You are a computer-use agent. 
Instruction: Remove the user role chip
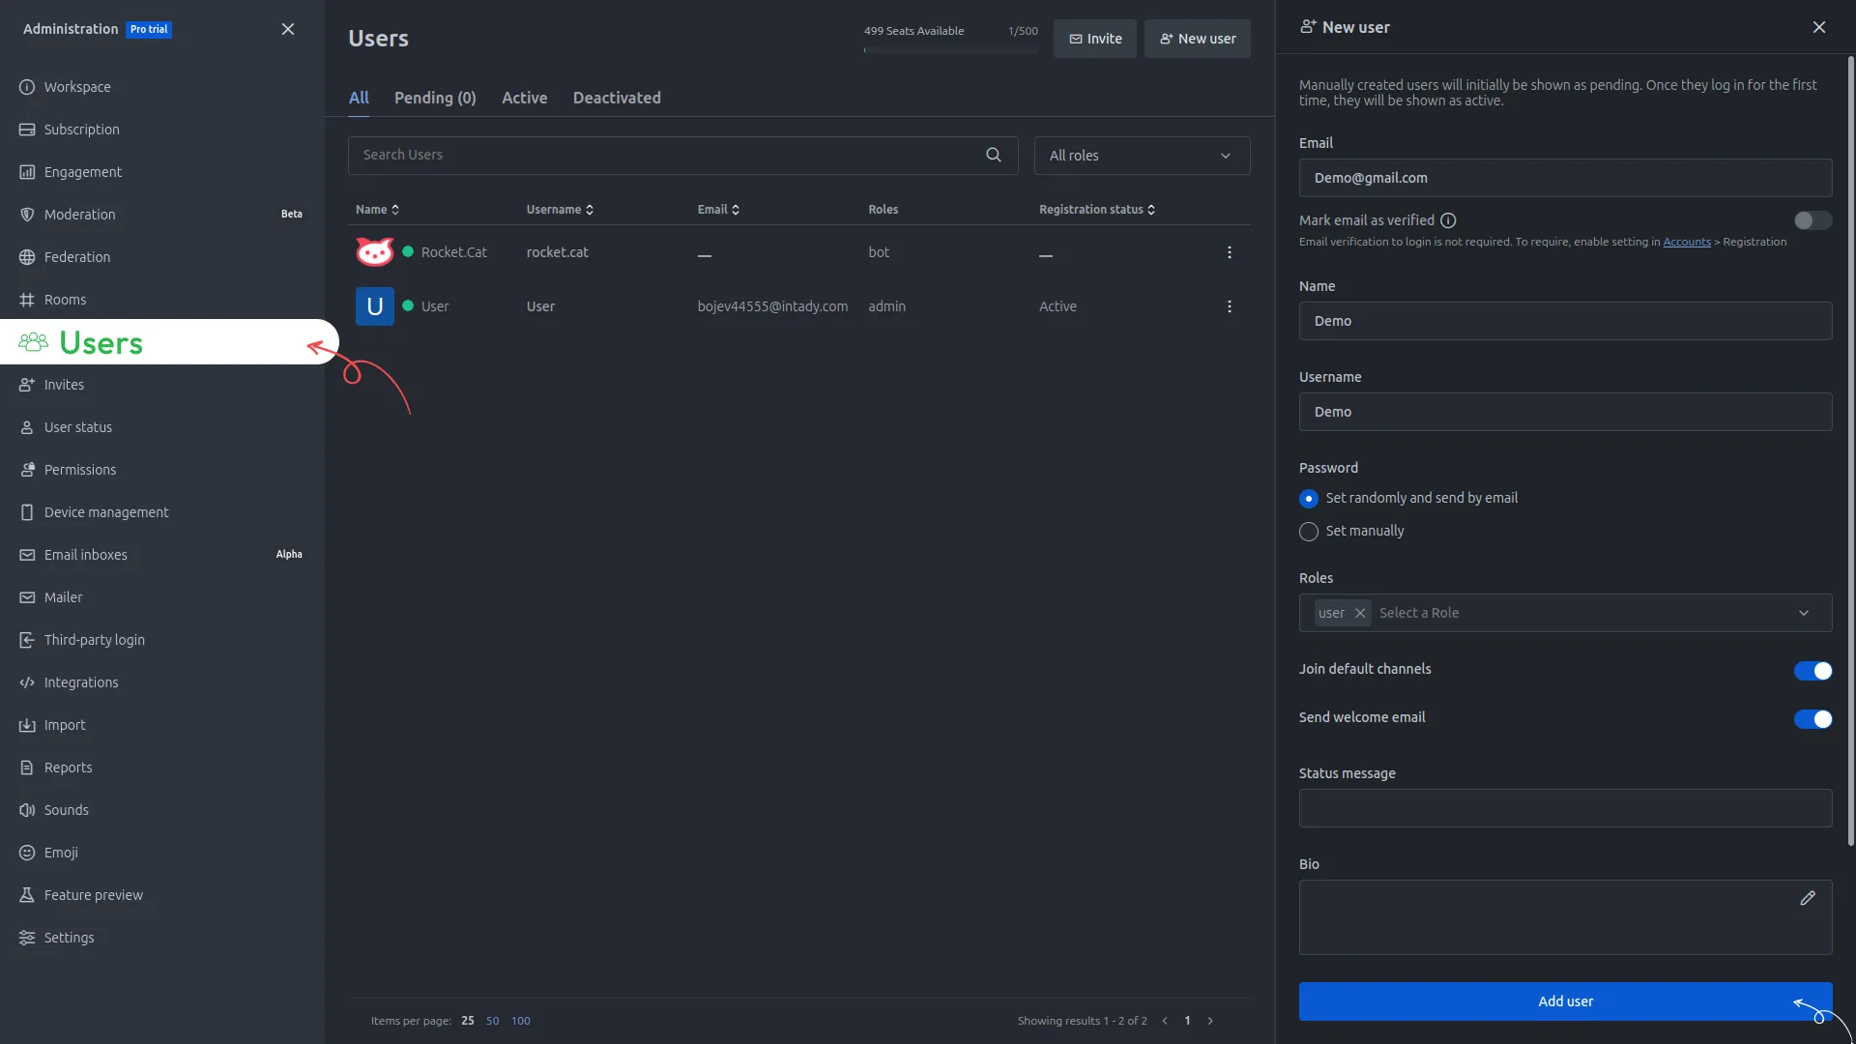click(x=1360, y=613)
